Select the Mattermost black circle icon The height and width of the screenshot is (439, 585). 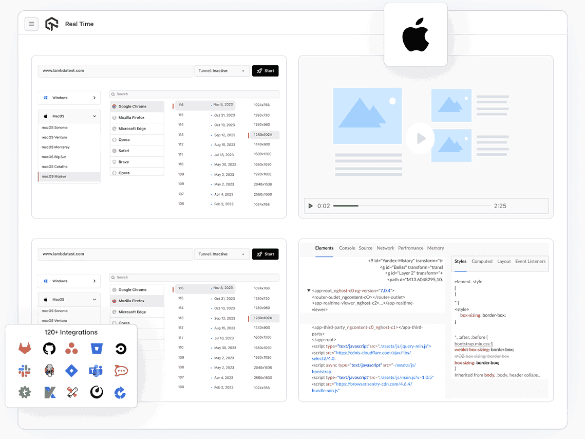(x=97, y=392)
